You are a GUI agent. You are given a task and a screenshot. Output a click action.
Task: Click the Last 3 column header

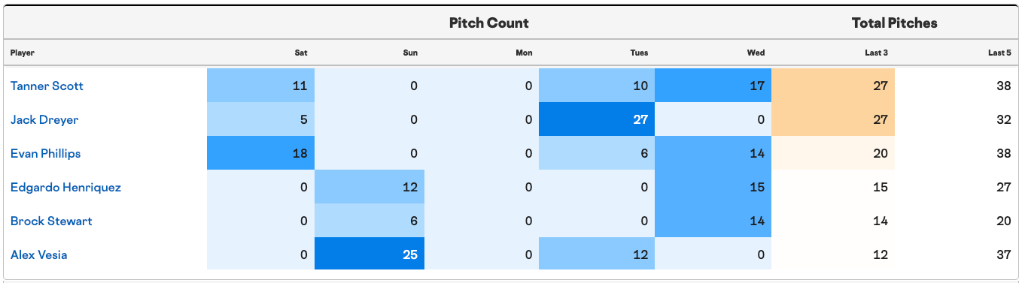(x=877, y=53)
